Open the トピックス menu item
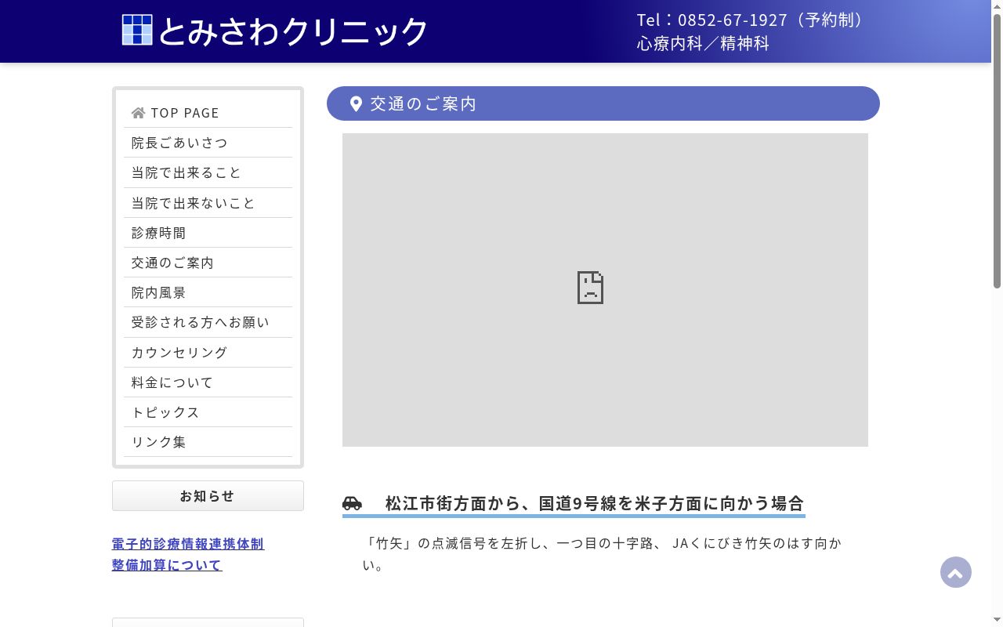Viewport: 1003px width, 627px height. (208, 412)
